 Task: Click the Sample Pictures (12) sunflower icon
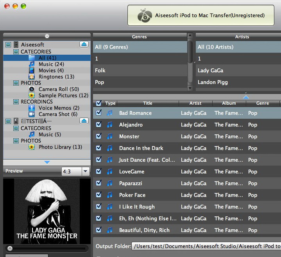(32, 95)
